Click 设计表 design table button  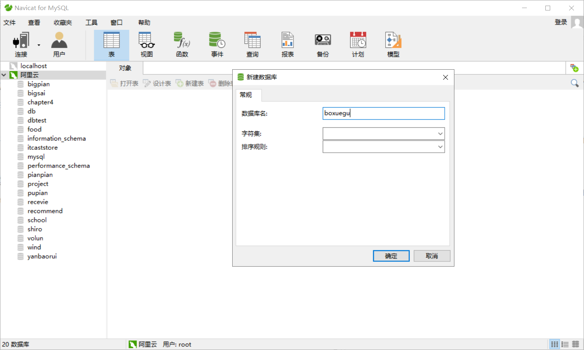pos(157,83)
